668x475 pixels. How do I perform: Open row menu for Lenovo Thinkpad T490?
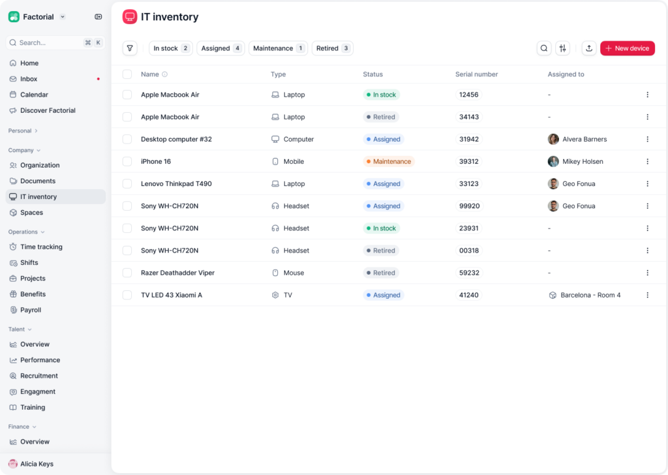[648, 183]
